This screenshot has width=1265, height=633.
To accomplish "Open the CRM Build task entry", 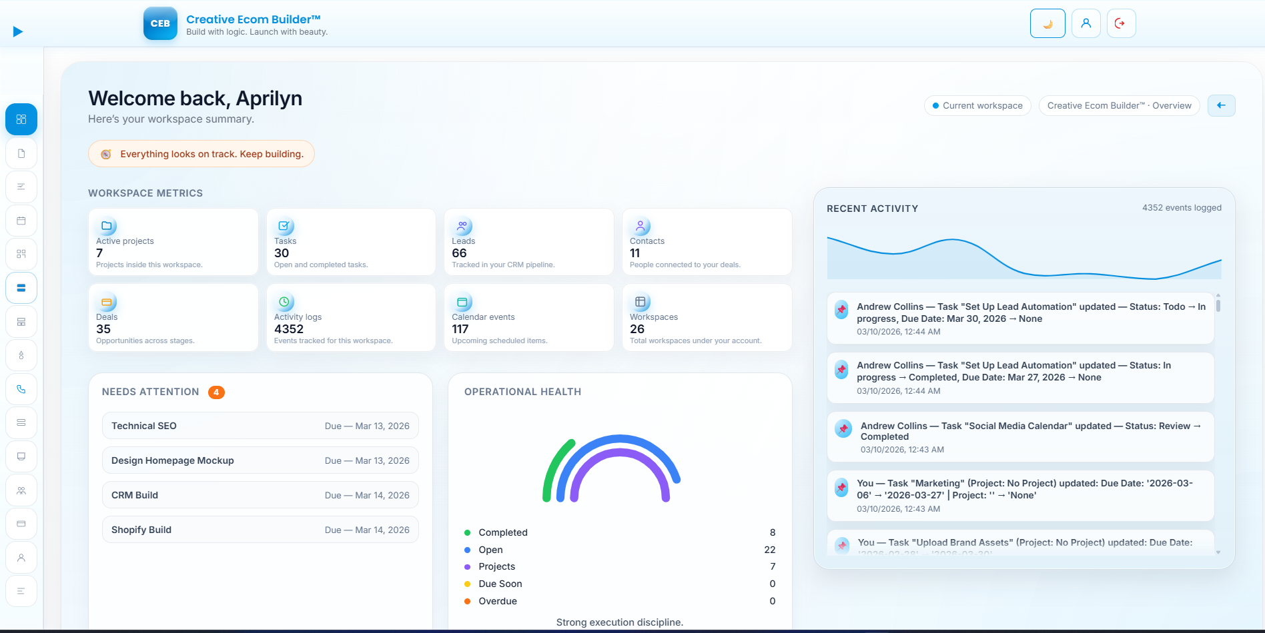I will [x=260, y=494].
